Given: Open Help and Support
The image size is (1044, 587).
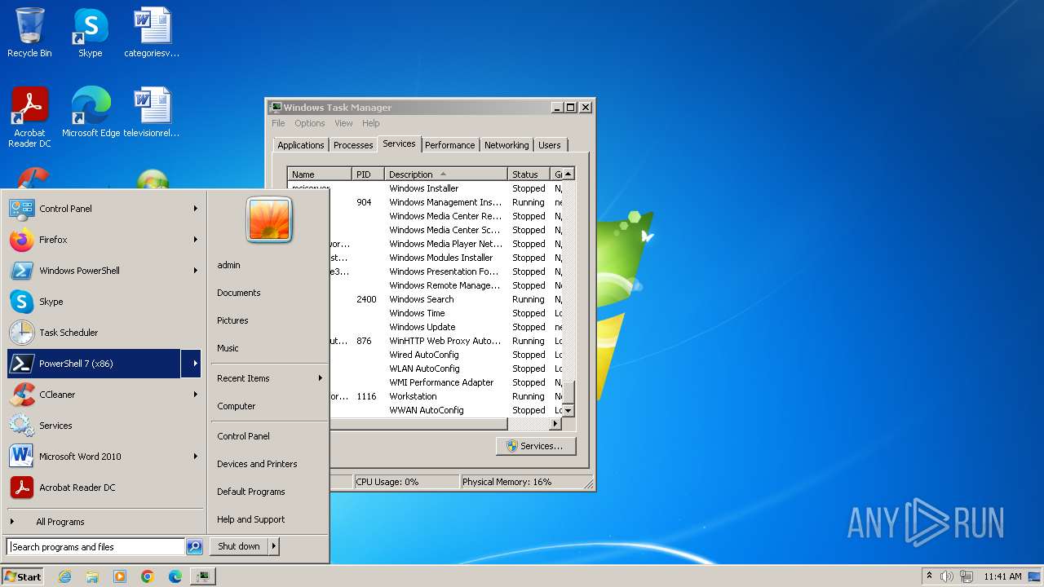Looking at the screenshot, I should tap(270, 519).
